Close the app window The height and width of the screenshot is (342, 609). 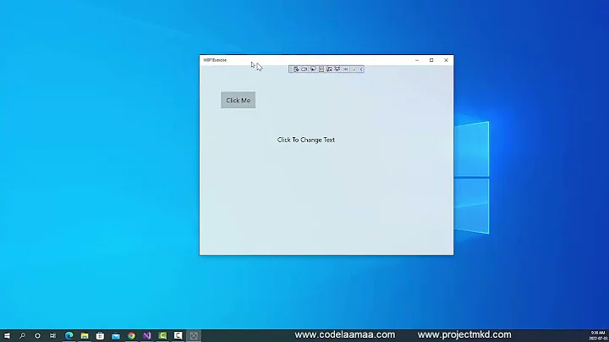[446, 60]
